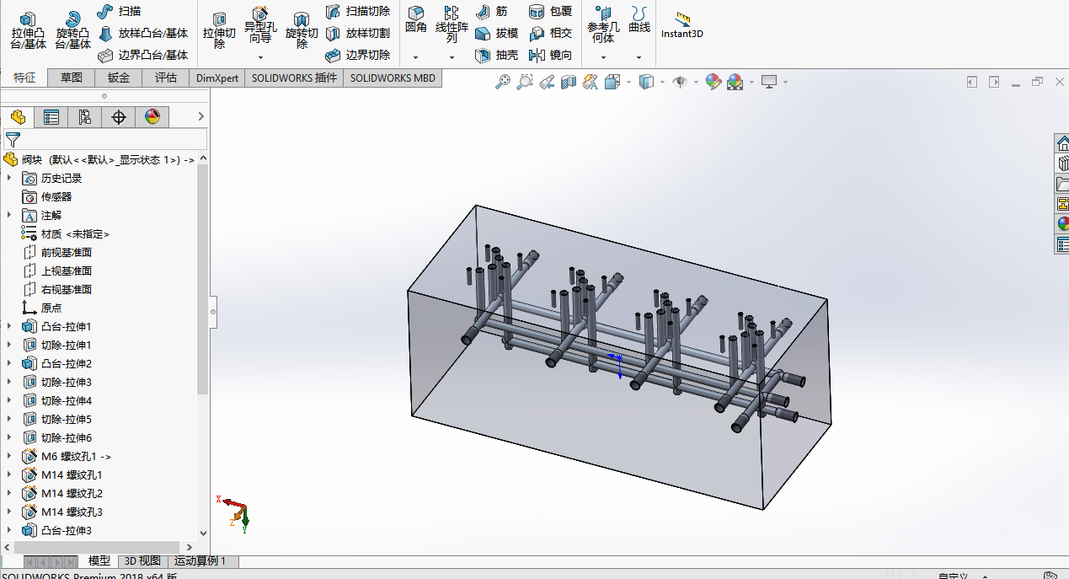This screenshot has width=1069, height=579.
Task: Open the 圆角 fillet dropdown arrow
Action: (x=415, y=57)
